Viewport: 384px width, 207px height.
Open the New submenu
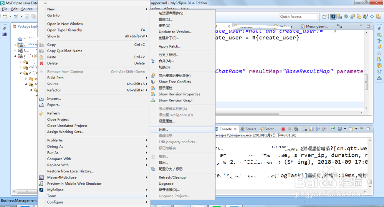pyautogui.click(x=94, y=9)
